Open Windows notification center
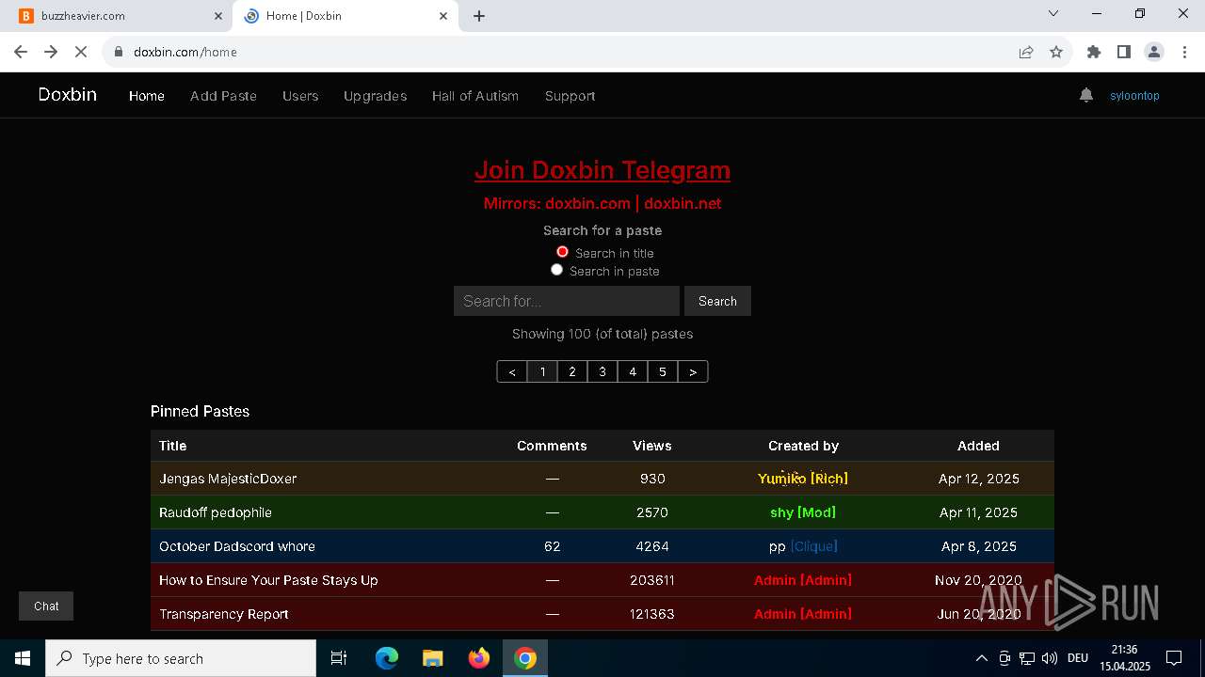Image resolution: width=1205 pixels, height=677 pixels. coord(1174,658)
